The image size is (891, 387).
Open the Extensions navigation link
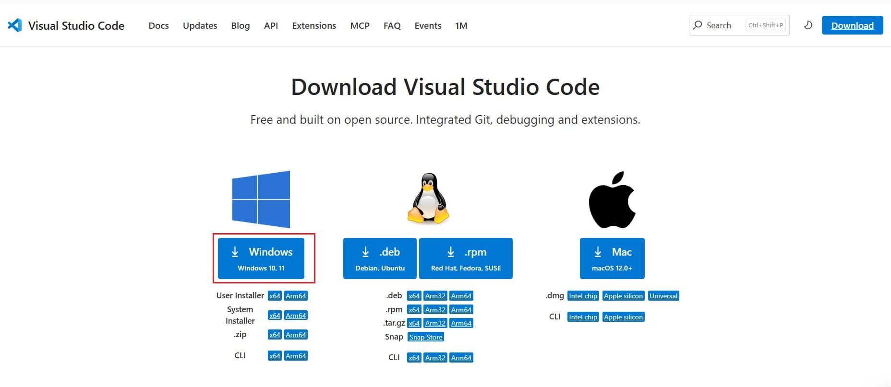click(314, 25)
